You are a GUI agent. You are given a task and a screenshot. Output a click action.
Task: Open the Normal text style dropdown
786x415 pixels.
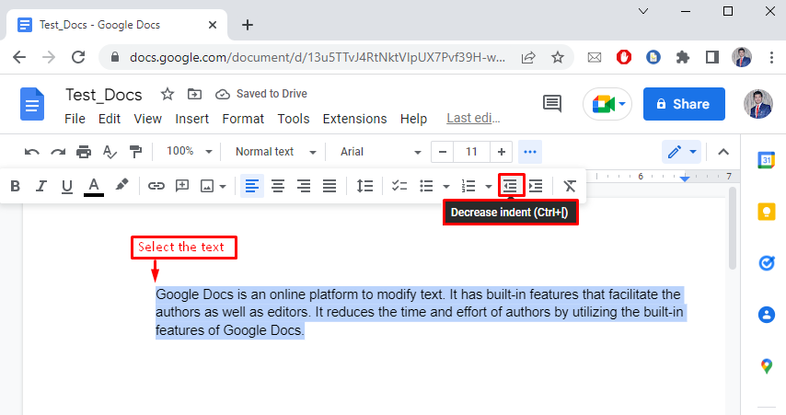275,152
